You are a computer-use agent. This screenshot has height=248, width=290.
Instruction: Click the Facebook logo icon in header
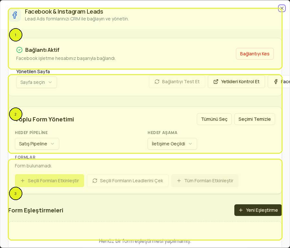click(15, 15)
